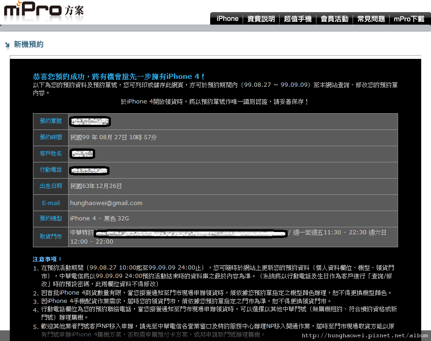Click the arrow icon beside 新機預約
431x341 pixels.
click(x=7, y=45)
